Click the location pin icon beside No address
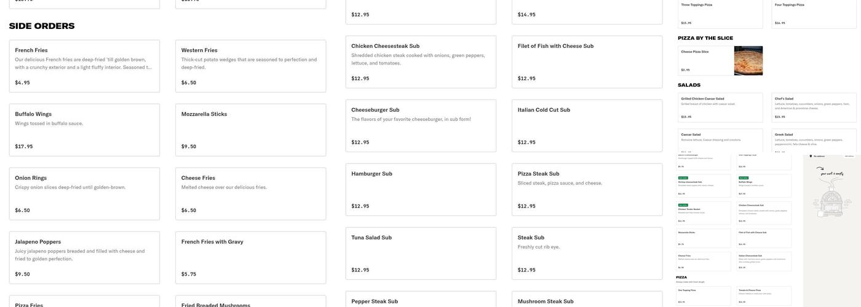Image resolution: width=861 pixels, height=307 pixels. 811,157
